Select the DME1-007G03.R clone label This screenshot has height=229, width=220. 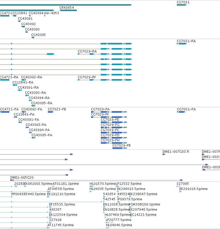tap(176, 152)
